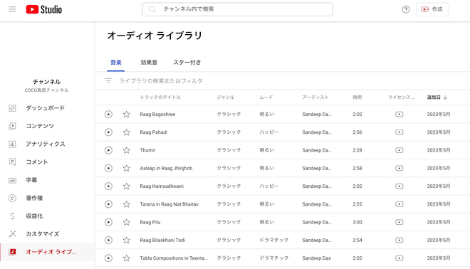Switch to the 効果音 tab
The image size is (470, 269).
(x=149, y=63)
